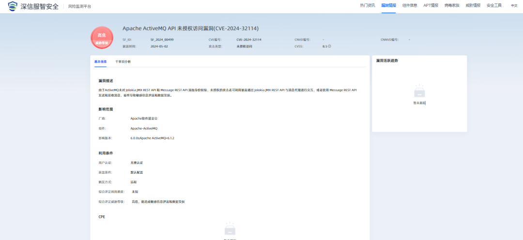Click the 2024-05-02 disclosure date
Image resolution: width=523 pixels, height=240 pixels.
click(159, 46)
